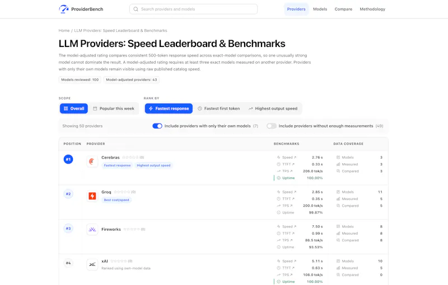The height and width of the screenshot is (285, 448).
Task: Click Groq Uptime check icon
Action: point(278,212)
